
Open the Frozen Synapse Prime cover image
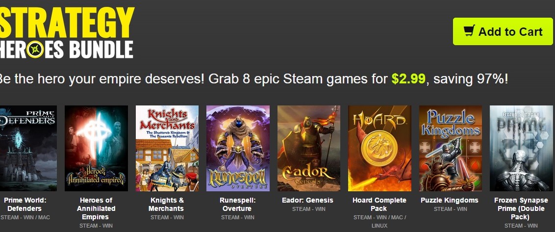click(x=521, y=149)
